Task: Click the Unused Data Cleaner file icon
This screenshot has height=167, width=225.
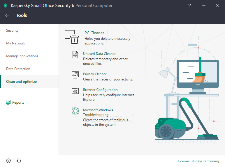Action: pos(75,55)
